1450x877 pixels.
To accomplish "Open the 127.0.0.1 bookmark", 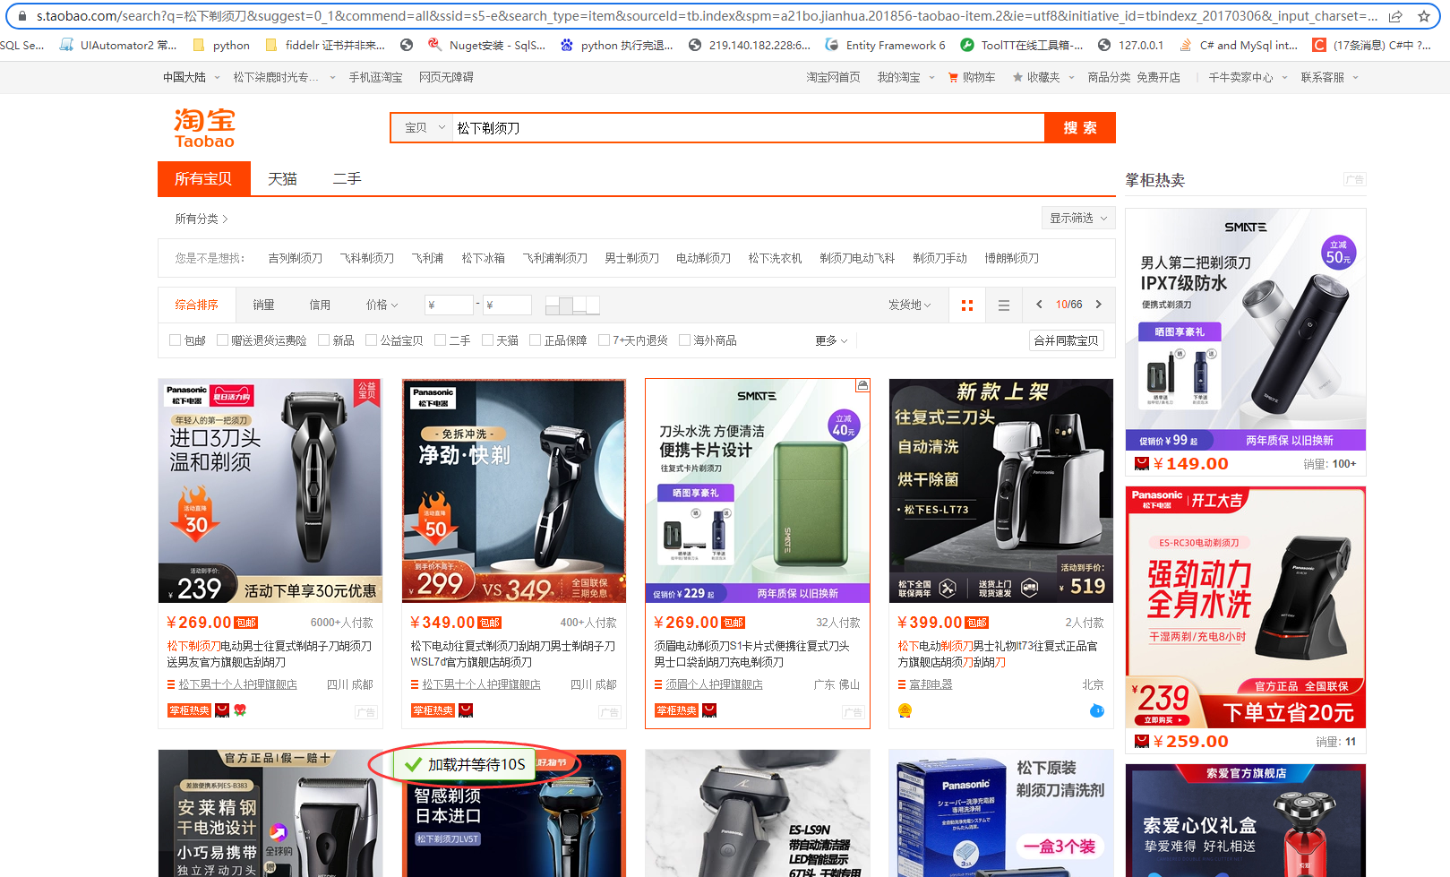I will click(x=1131, y=45).
